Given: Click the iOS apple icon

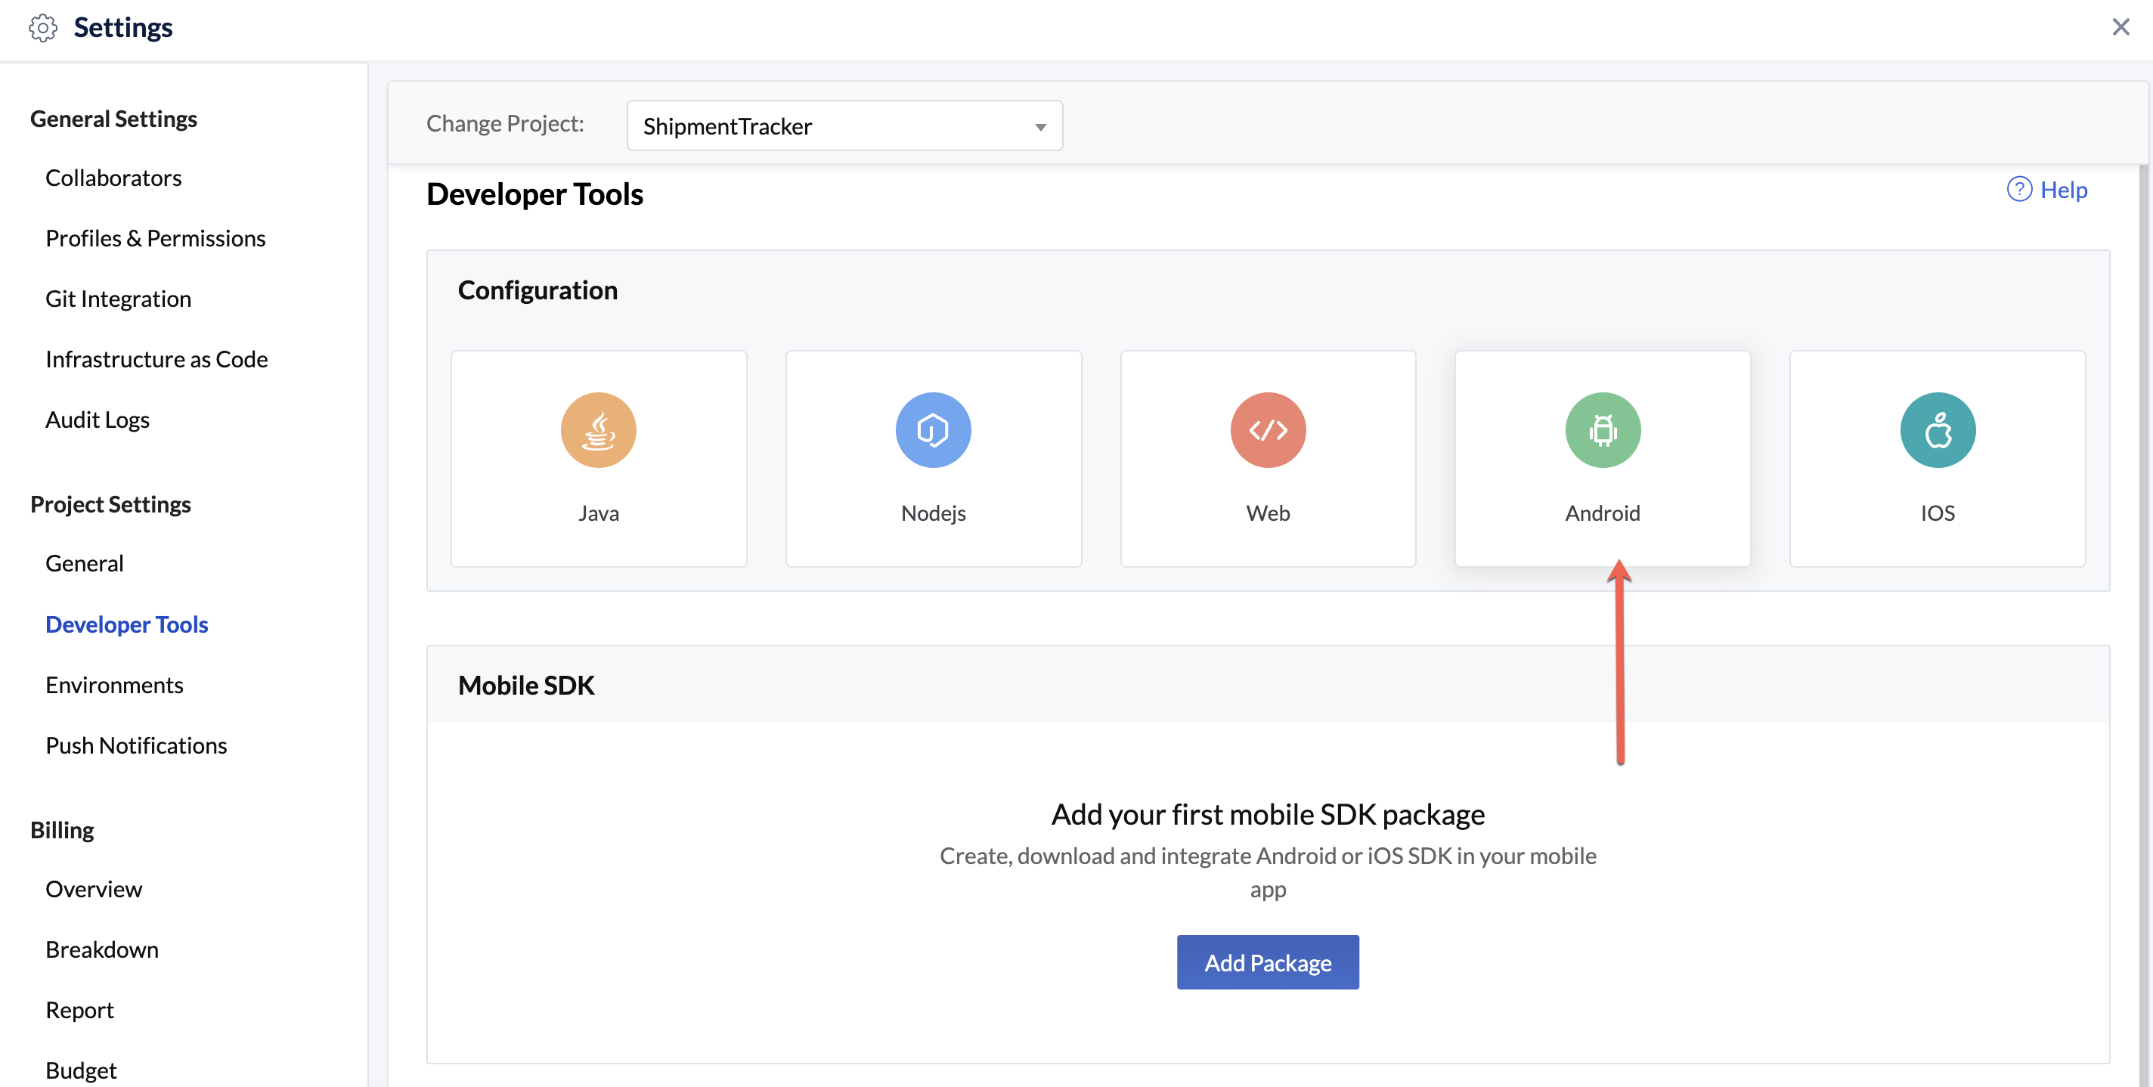Looking at the screenshot, I should 1937,429.
